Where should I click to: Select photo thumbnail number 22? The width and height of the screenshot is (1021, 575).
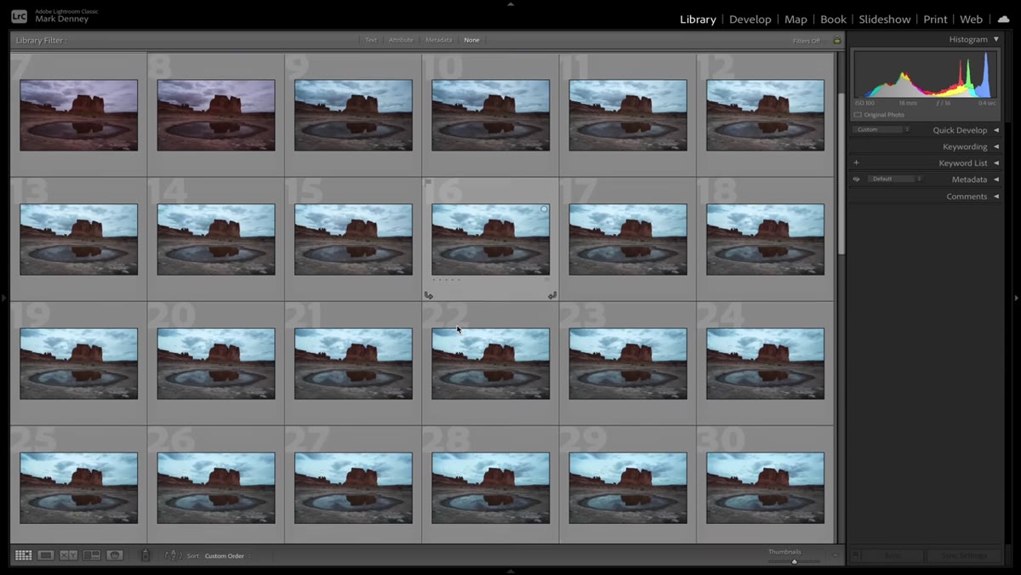click(490, 363)
